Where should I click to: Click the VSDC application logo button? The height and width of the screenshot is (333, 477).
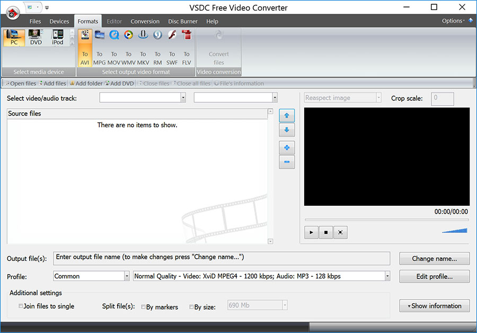tap(13, 13)
